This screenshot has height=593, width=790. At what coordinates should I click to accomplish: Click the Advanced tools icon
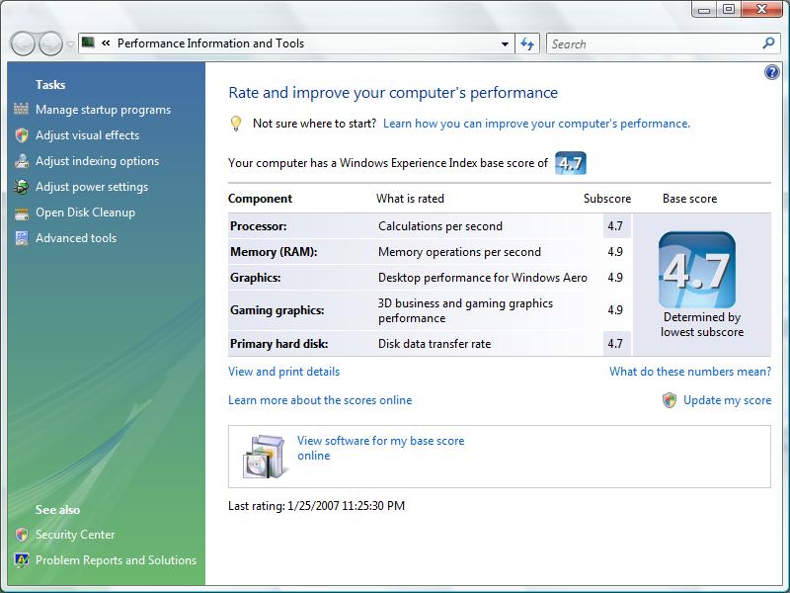coord(21,238)
